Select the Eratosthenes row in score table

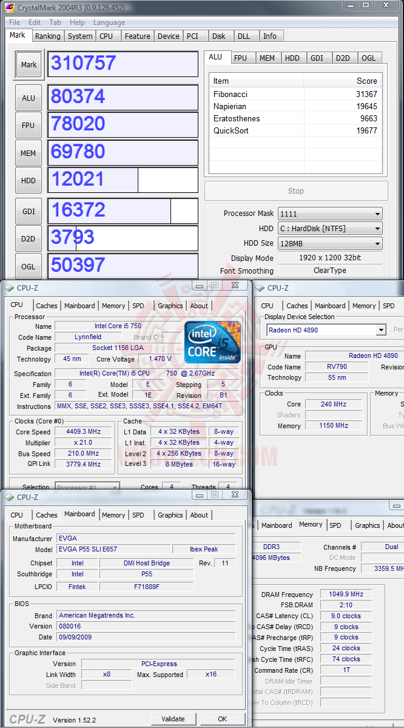(295, 118)
